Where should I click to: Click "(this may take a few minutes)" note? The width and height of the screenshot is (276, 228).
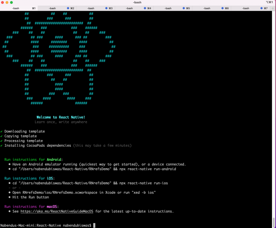(102, 146)
